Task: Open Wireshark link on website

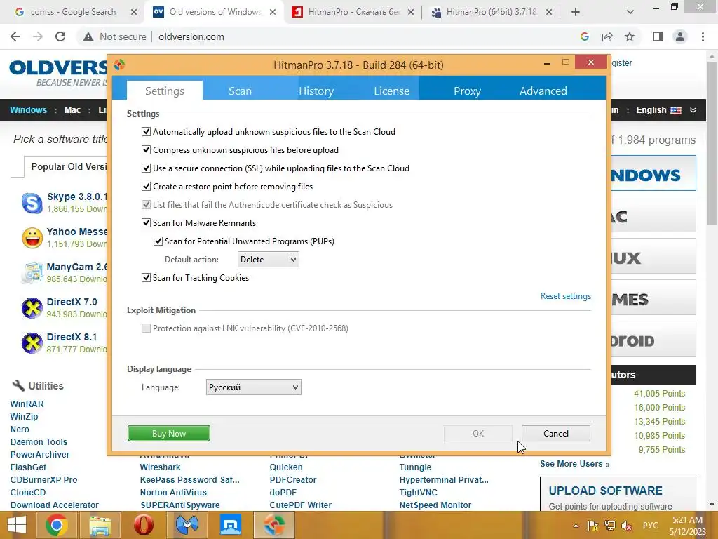Action: (161, 467)
